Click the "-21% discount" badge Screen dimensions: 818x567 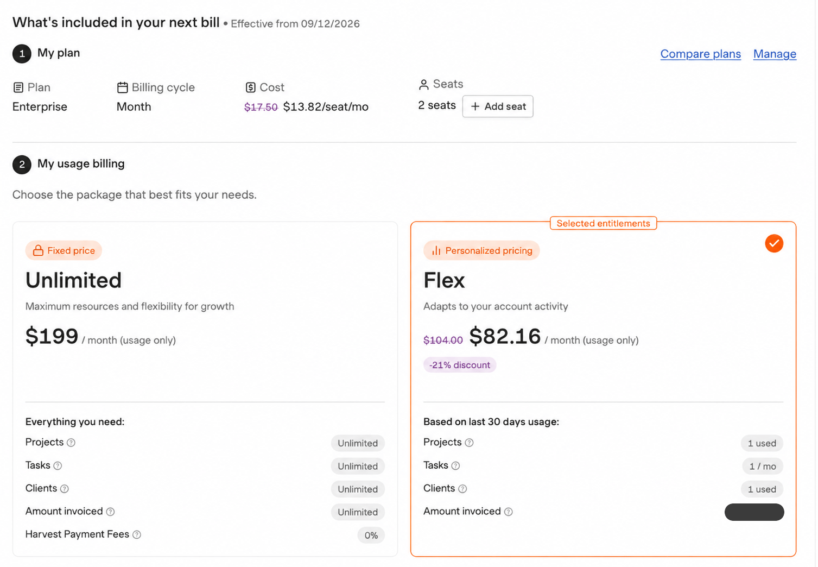pyautogui.click(x=460, y=365)
